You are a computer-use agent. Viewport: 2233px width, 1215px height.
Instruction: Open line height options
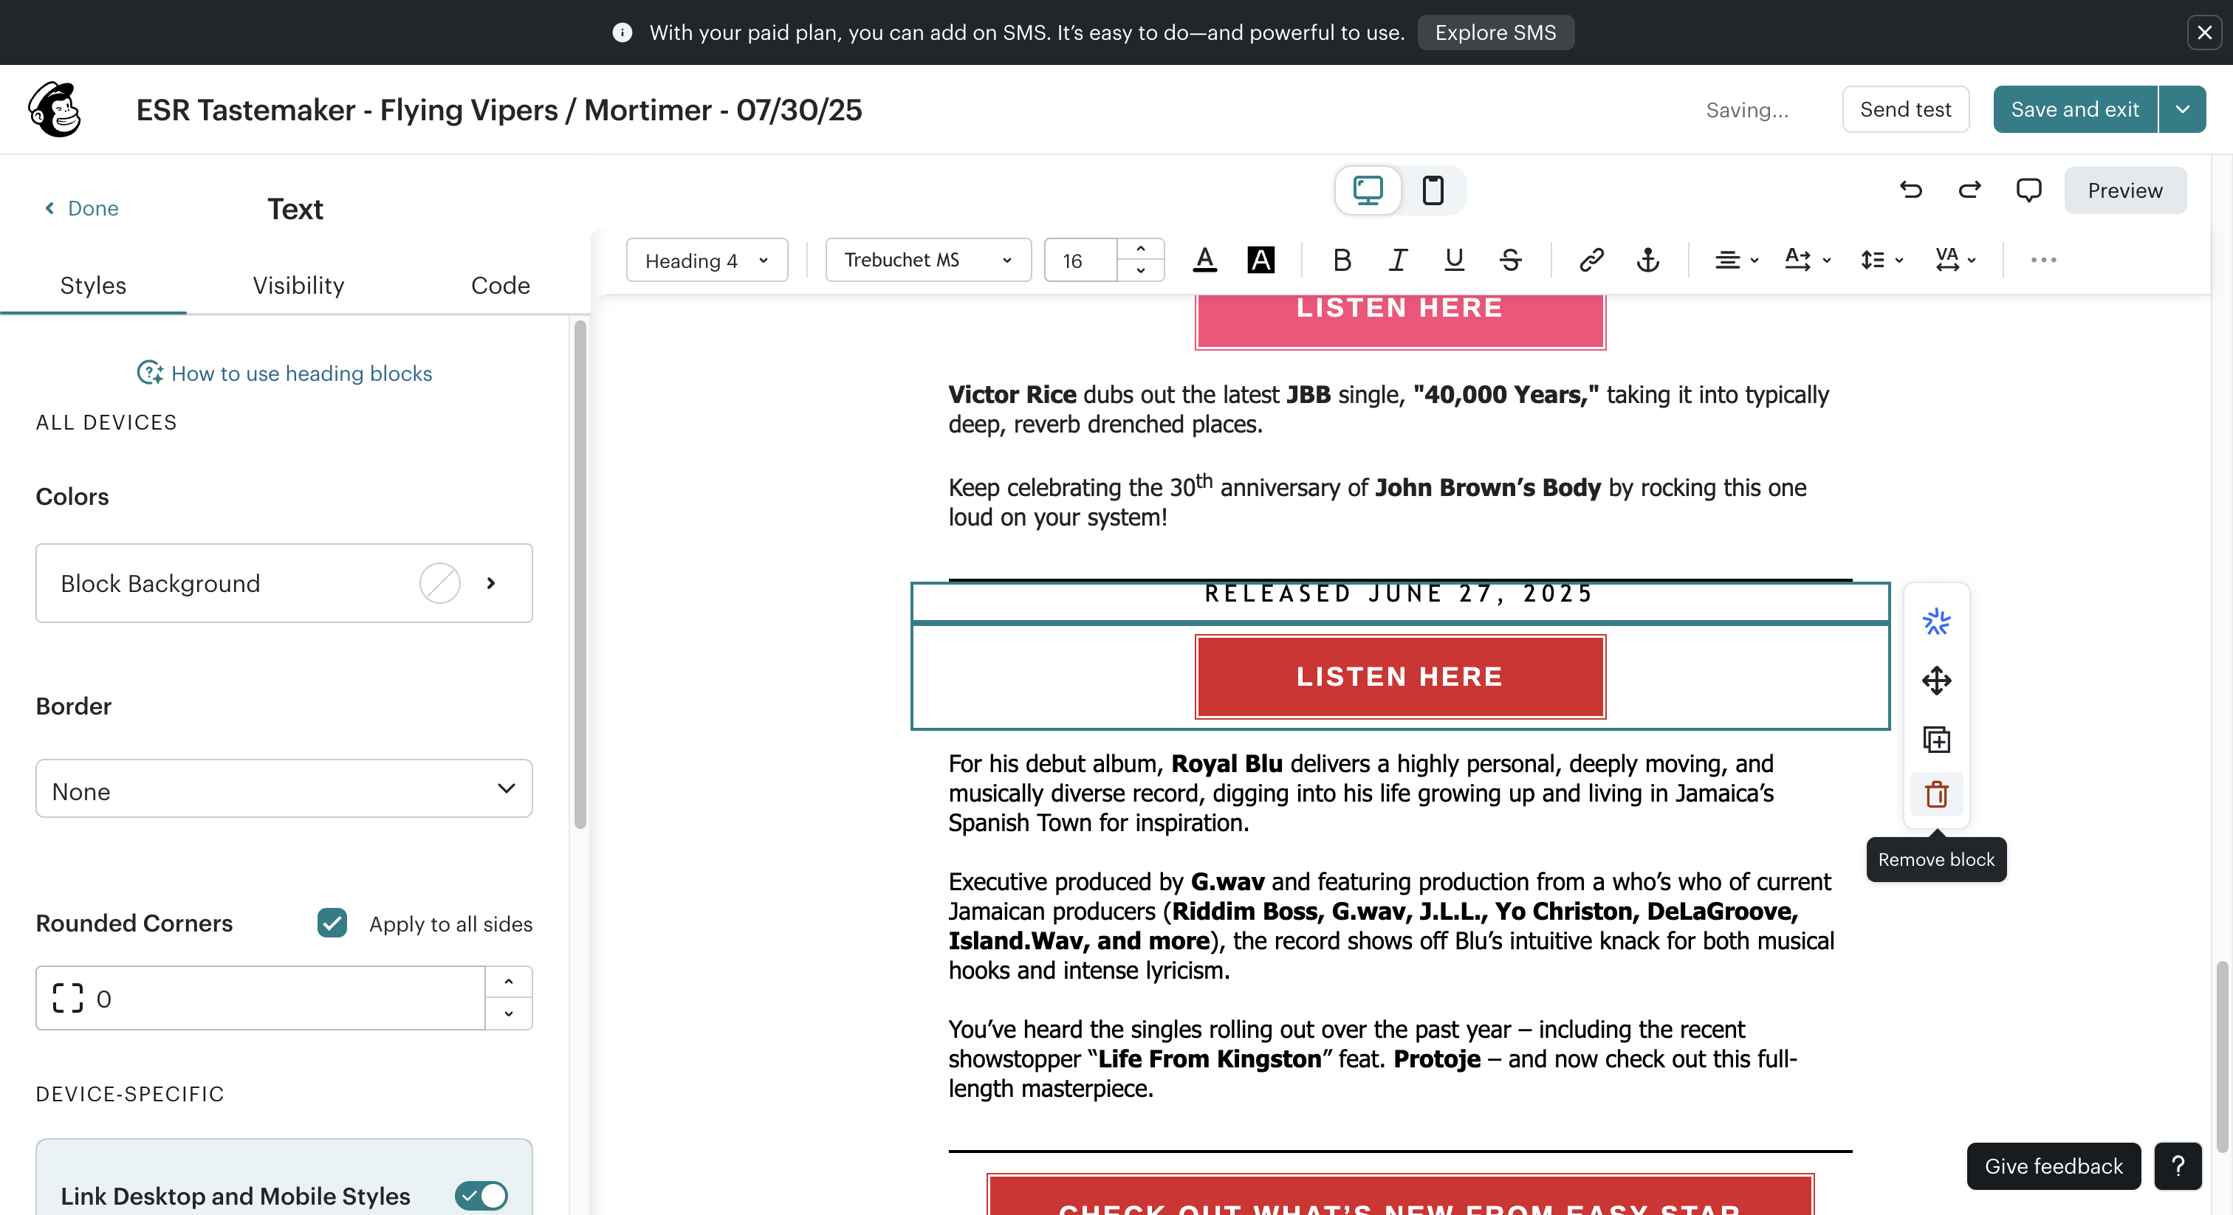click(1881, 260)
